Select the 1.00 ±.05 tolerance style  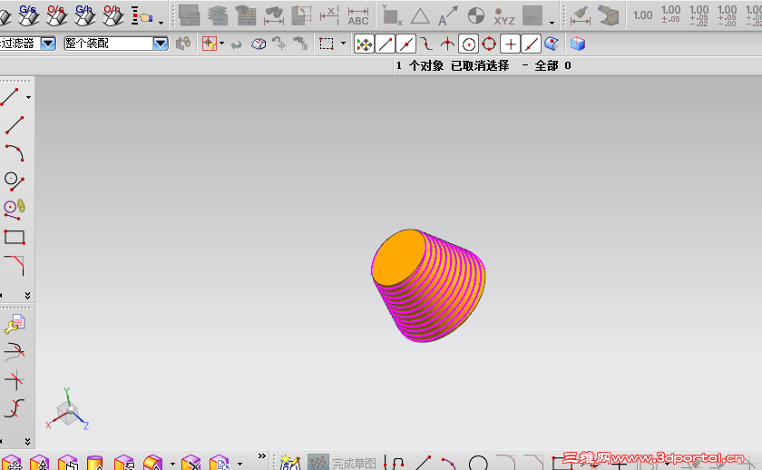click(670, 15)
